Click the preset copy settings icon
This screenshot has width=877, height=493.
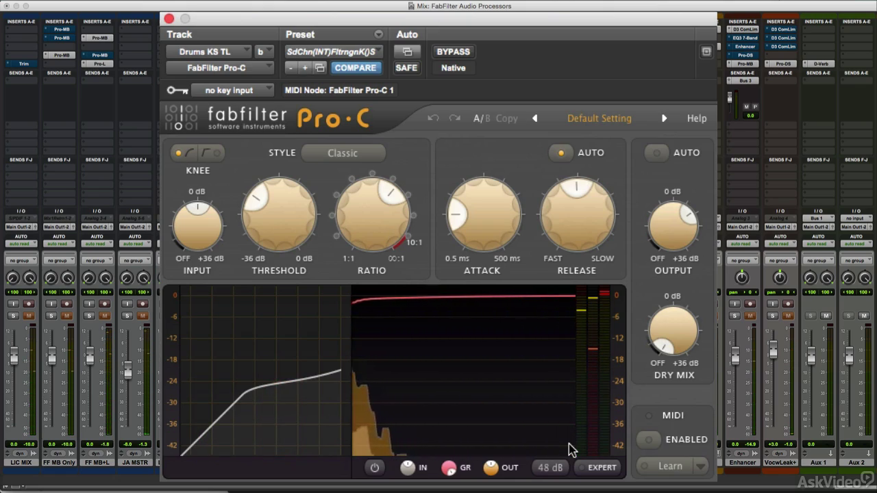(319, 68)
